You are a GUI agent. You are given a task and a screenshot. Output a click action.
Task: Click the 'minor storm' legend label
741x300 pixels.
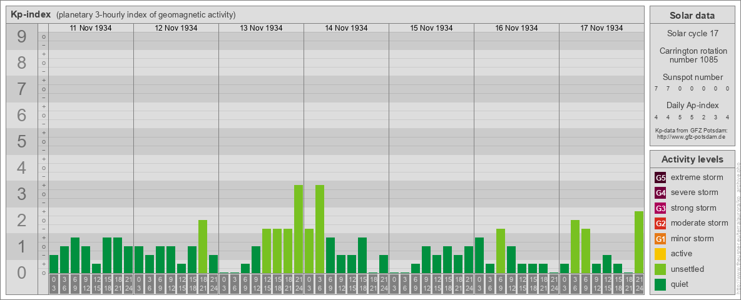(692, 238)
